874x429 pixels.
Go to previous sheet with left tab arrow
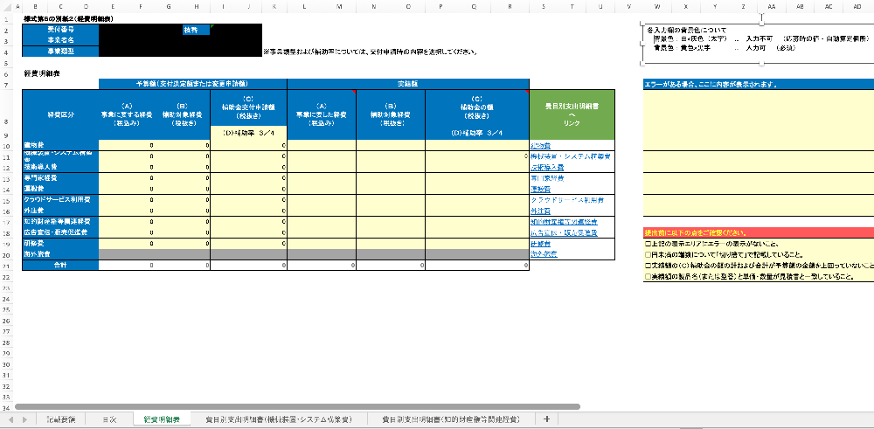(x=10, y=419)
